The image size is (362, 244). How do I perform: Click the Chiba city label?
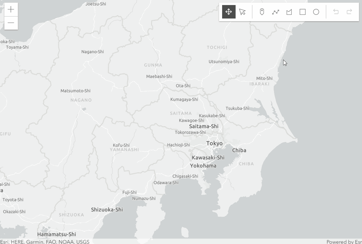pyautogui.click(x=239, y=150)
